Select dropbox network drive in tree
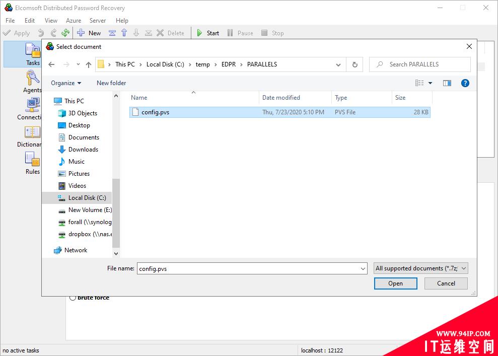The height and width of the screenshot is (356, 498). point(85,234)
